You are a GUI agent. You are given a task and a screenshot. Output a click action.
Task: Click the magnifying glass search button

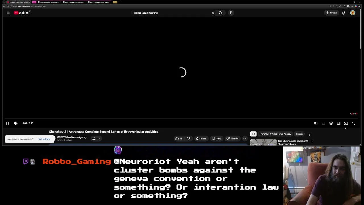click(220, 13)
